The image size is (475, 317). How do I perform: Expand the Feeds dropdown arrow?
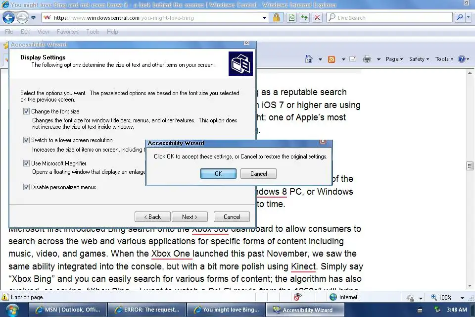343,59
